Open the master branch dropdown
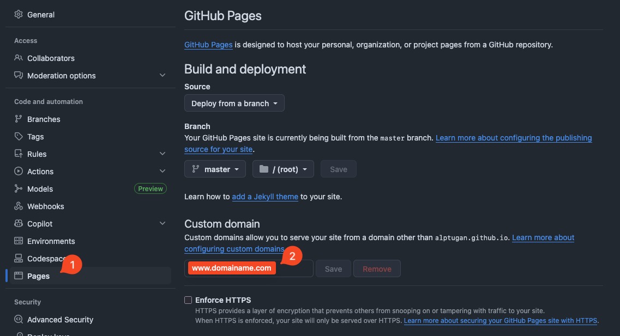620x336 pixels. [215, 169]
